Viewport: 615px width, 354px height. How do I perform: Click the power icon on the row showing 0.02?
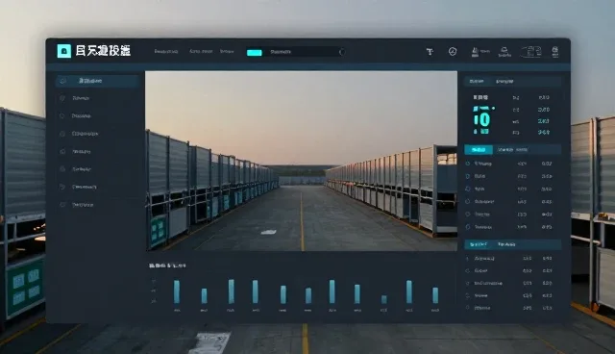coord(468,164)
